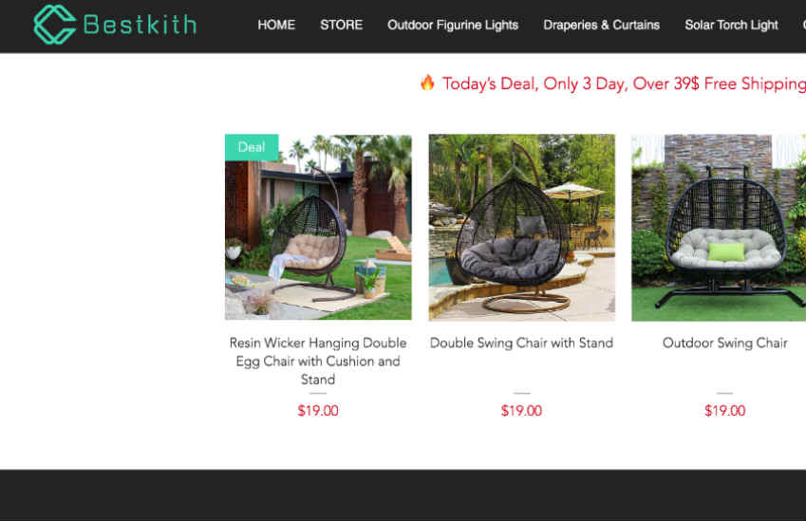Click the Bestkith brand name text
The width and height of the screenshot is (806, 521).
[140, 25]
